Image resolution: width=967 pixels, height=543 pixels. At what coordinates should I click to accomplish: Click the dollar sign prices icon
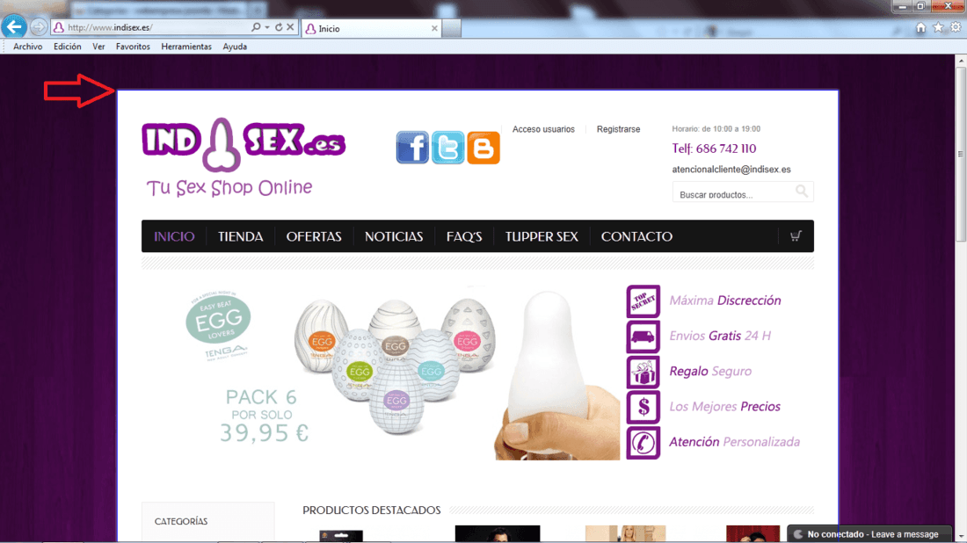[643, 407]
